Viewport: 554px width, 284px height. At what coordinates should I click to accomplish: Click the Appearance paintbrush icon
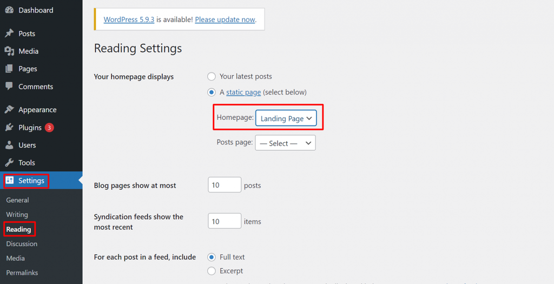pos(9,109)
